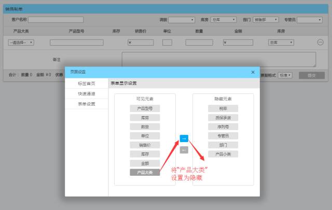Viewport: 332px width, 210px height.
Task: Select 库房 in the visible elements list
Action: point(145,118)
